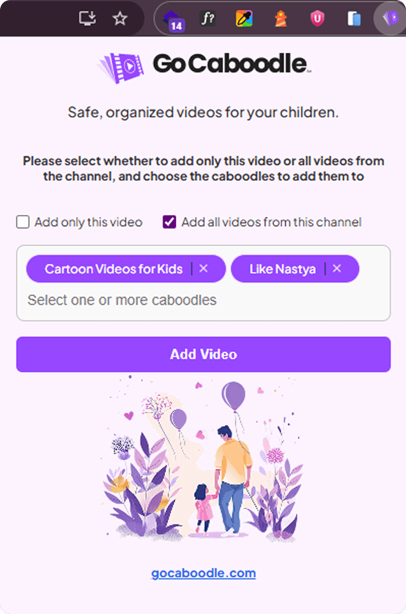Click the install app icon in address bar
406x614 pixels.
click(87, 18)
